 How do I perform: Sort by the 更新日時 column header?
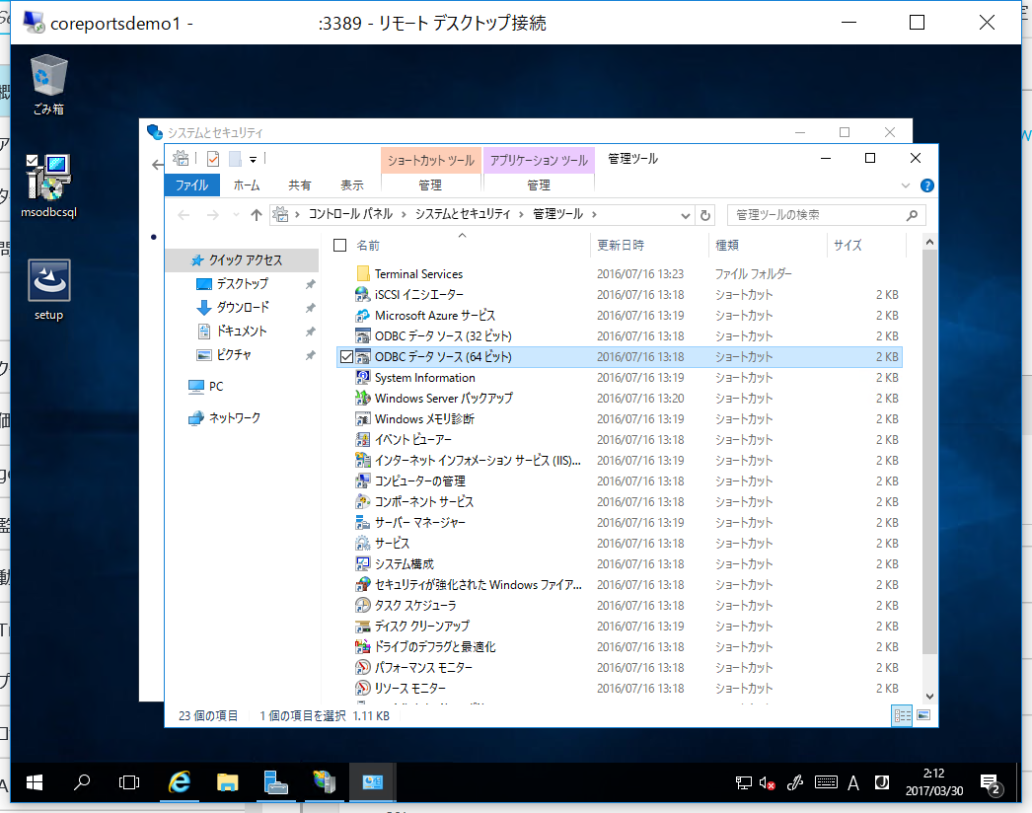coord(621,245)
